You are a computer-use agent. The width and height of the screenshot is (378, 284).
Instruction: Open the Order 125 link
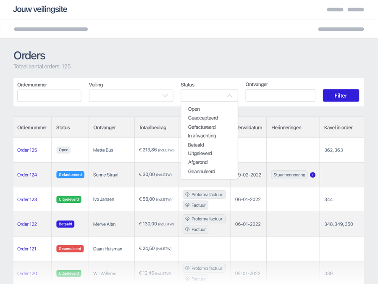pos(27,150)
